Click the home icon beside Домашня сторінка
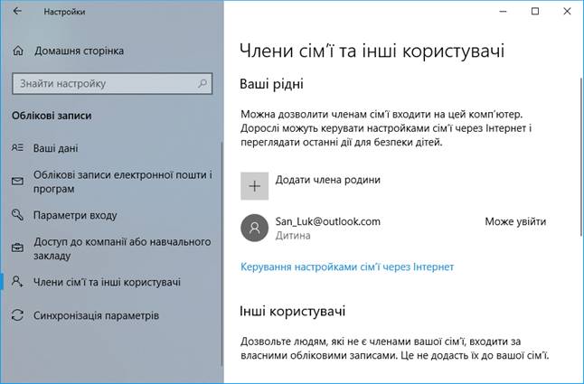This screenshot has height=384, width=584. point(18,51)
